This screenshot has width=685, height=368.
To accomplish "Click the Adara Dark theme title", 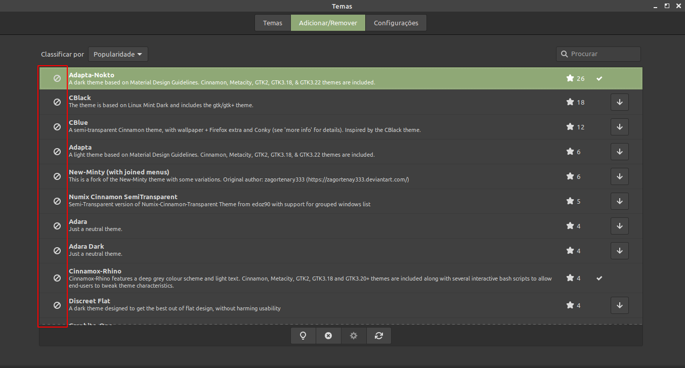I will pyautogui.click(x=87, y=246).
